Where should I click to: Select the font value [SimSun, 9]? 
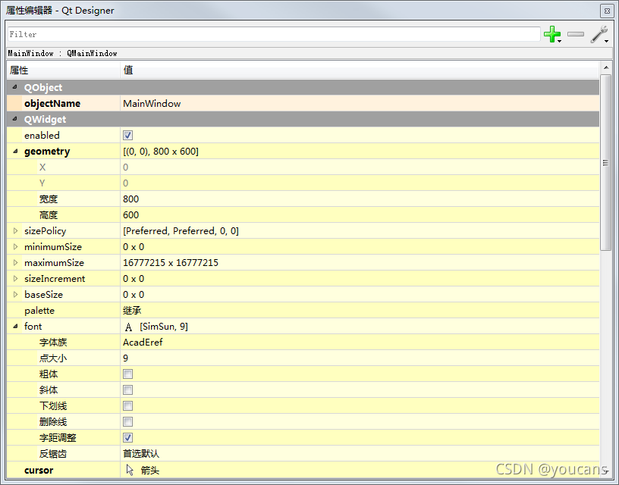pyautogui.click(x=164, y=327)
